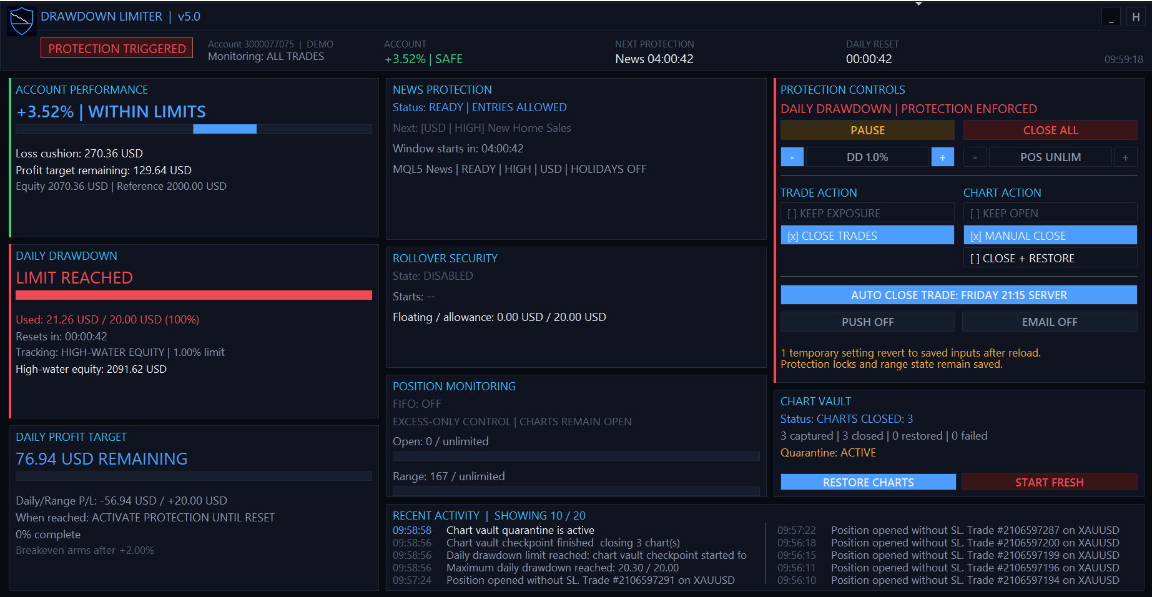
Task: Toggle PUSH OFF notifications
Action: (x=868, y=322)
